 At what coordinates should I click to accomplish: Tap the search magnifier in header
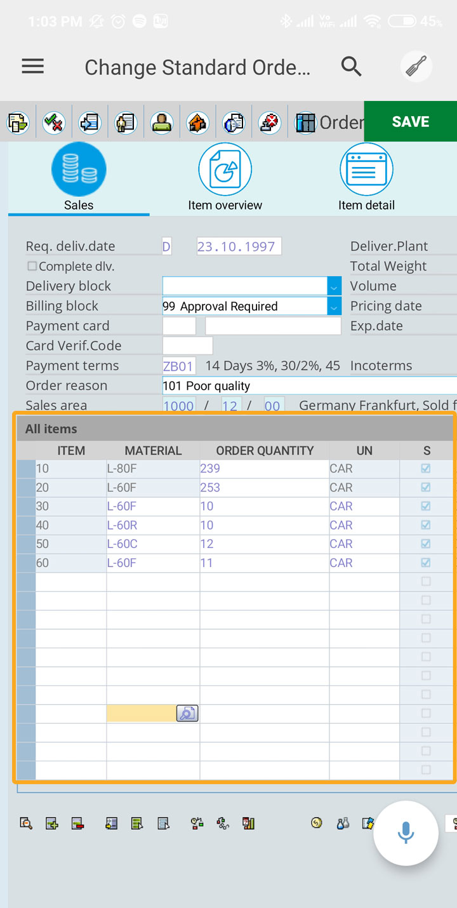tap(351, 66)
